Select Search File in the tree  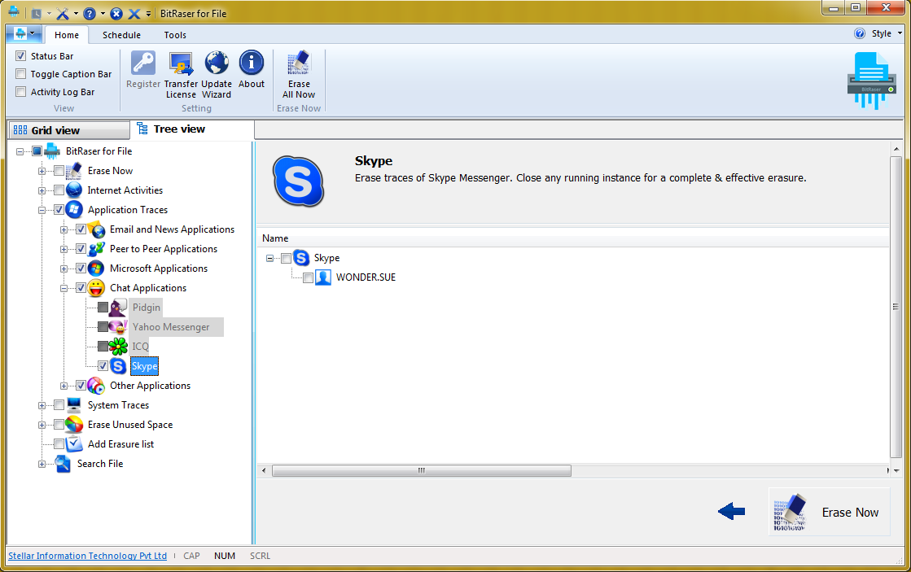point(100,464)
